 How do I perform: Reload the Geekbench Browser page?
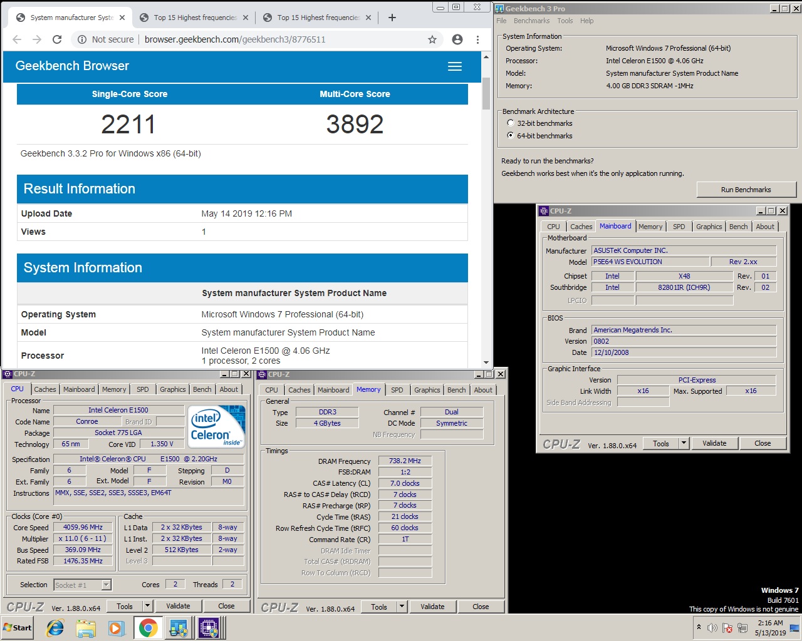57,39
